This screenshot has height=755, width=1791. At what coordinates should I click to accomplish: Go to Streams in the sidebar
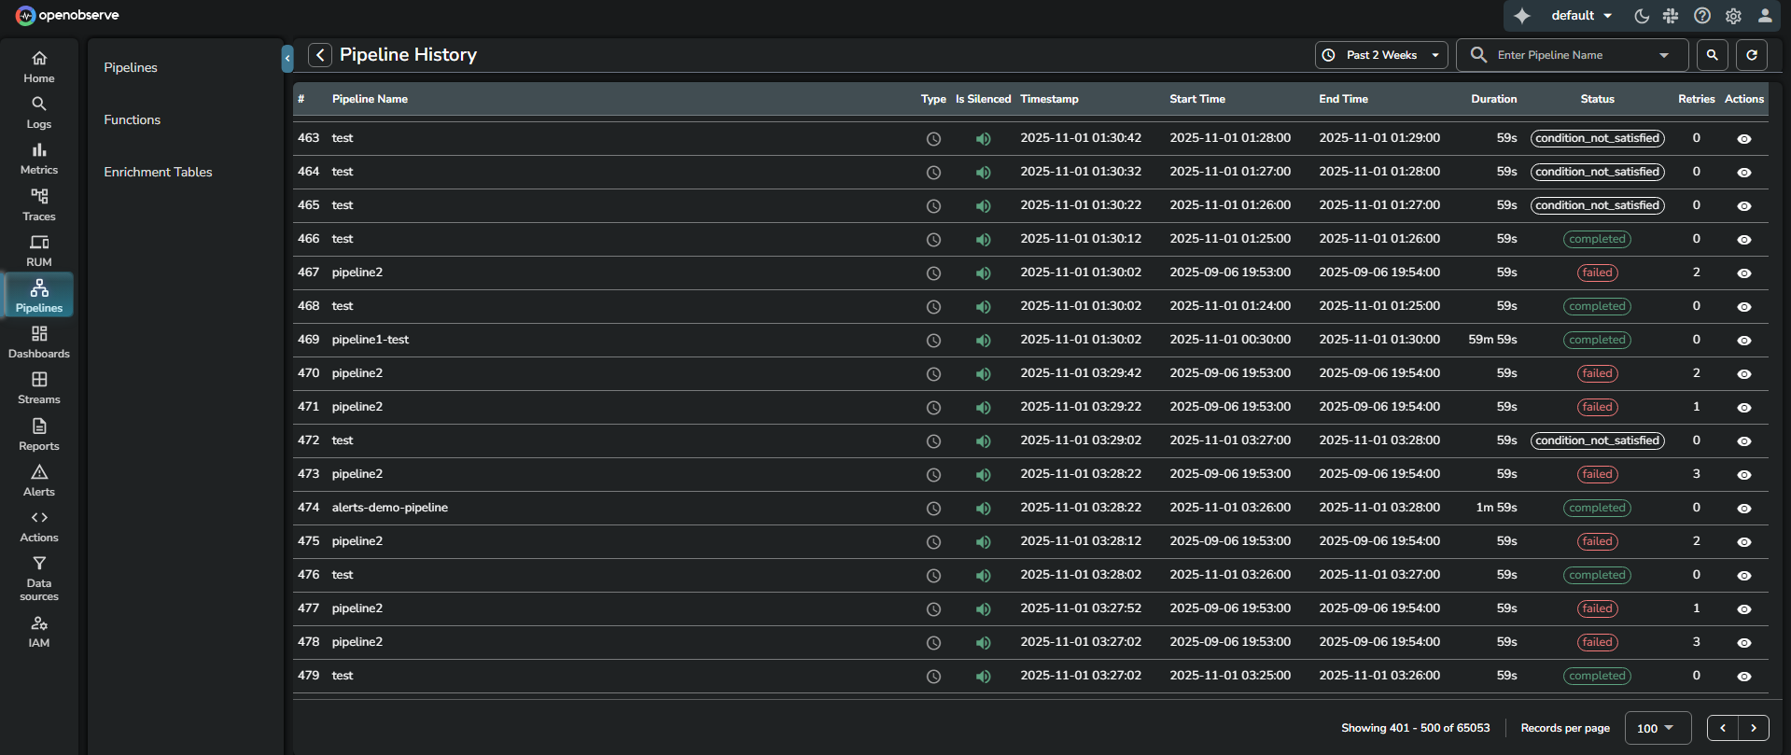(39, 388)
